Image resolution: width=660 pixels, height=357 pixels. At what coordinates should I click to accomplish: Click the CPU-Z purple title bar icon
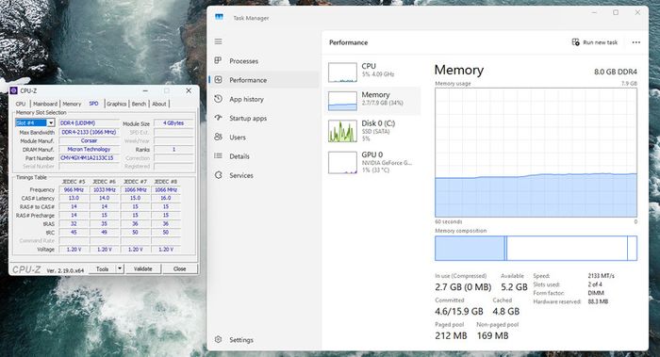pos(14,90)
